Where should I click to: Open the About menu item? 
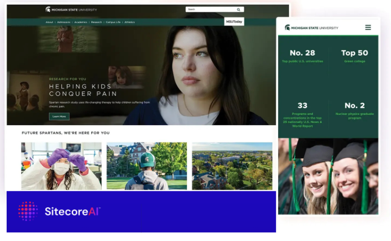tap(50, 22)
